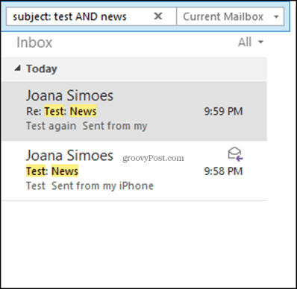Click into the subject search field
The width and height of the screenshot is (297, 289).
[80, 16]
